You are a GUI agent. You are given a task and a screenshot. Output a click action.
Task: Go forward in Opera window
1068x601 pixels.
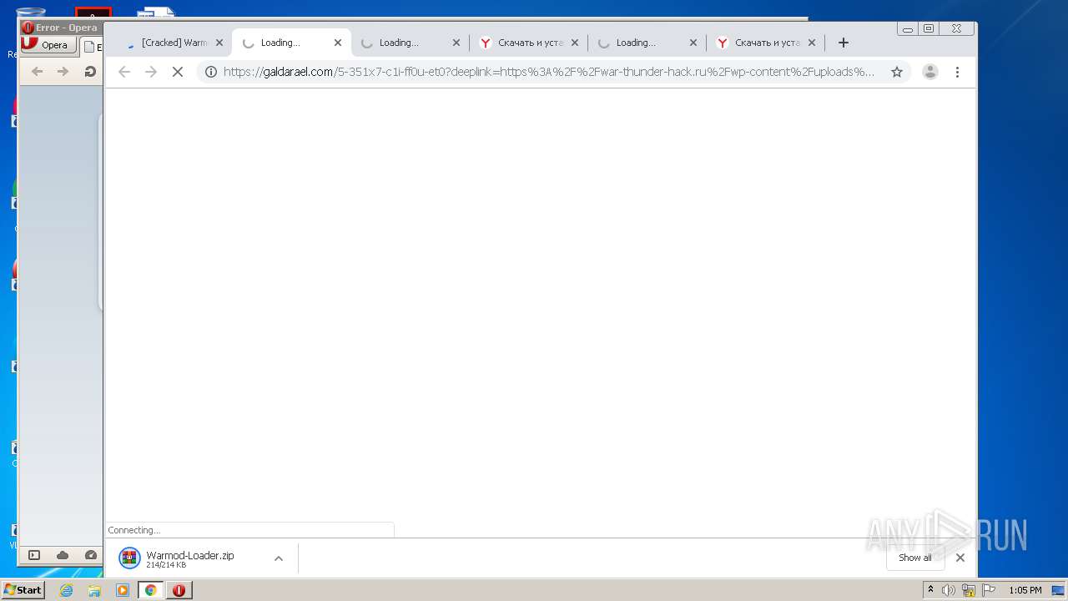pos(63,72)
